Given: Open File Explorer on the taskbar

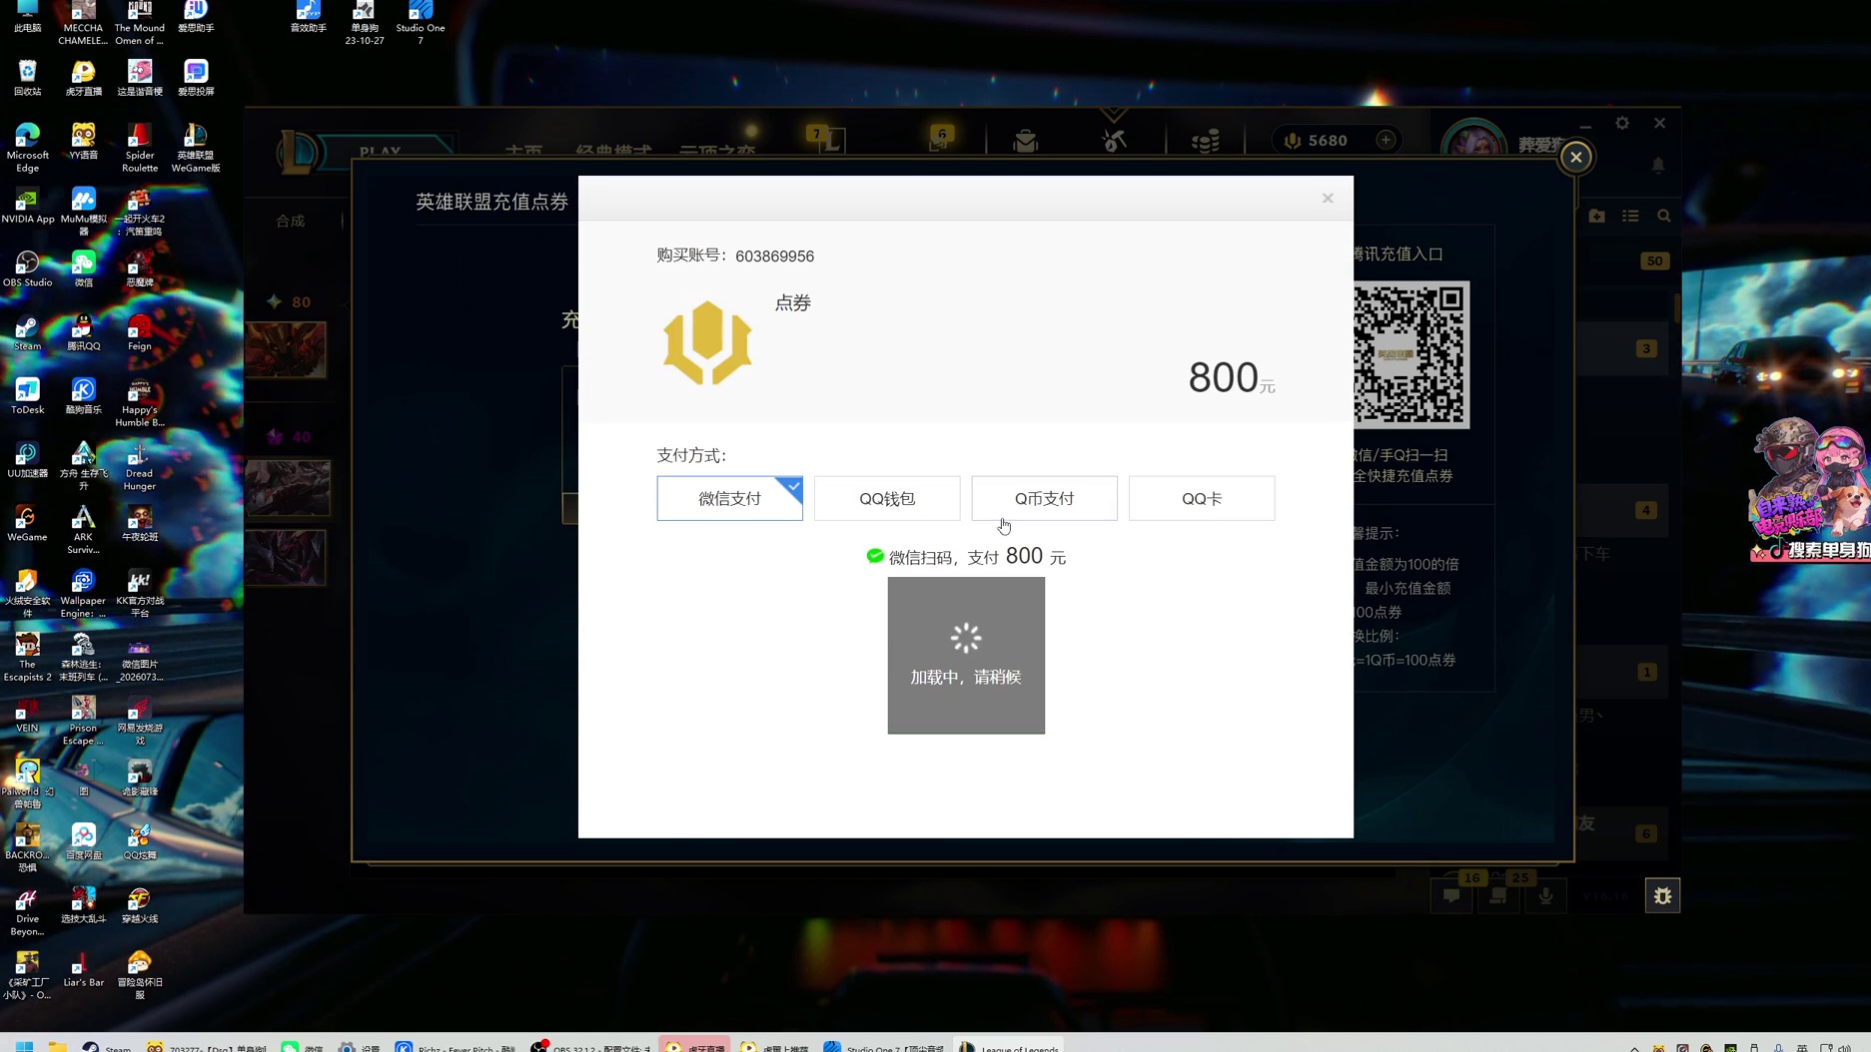Looking at the screenshot, I should coord(57,1045).
